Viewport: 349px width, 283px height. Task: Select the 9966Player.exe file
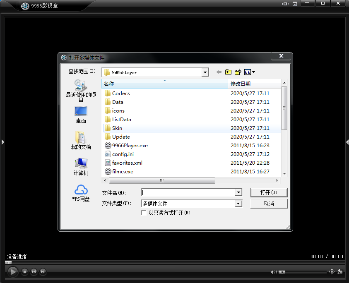coord(130,145)
